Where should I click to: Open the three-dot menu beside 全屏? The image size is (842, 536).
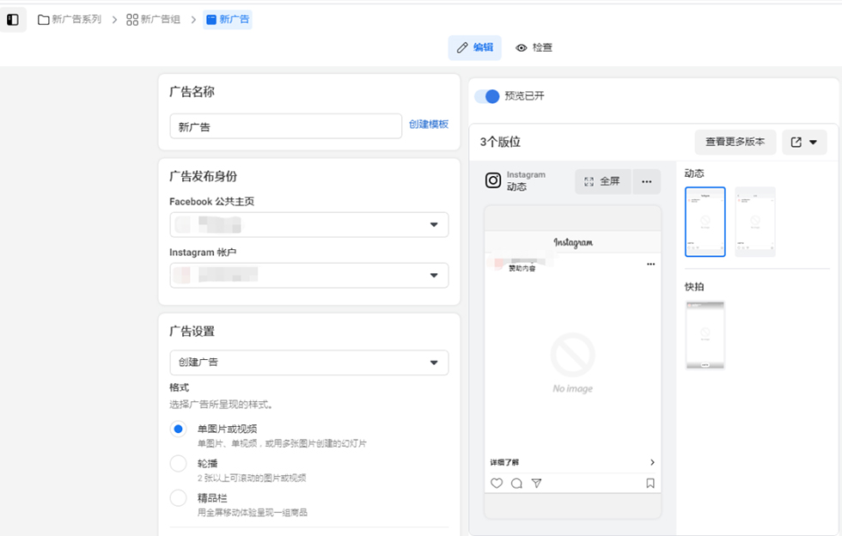point(647,181)
